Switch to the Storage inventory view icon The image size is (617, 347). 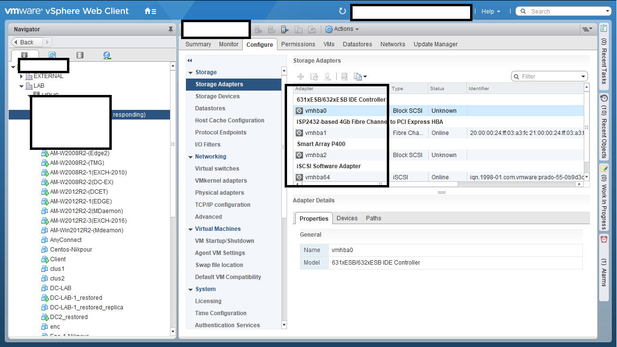pos(80,55)
